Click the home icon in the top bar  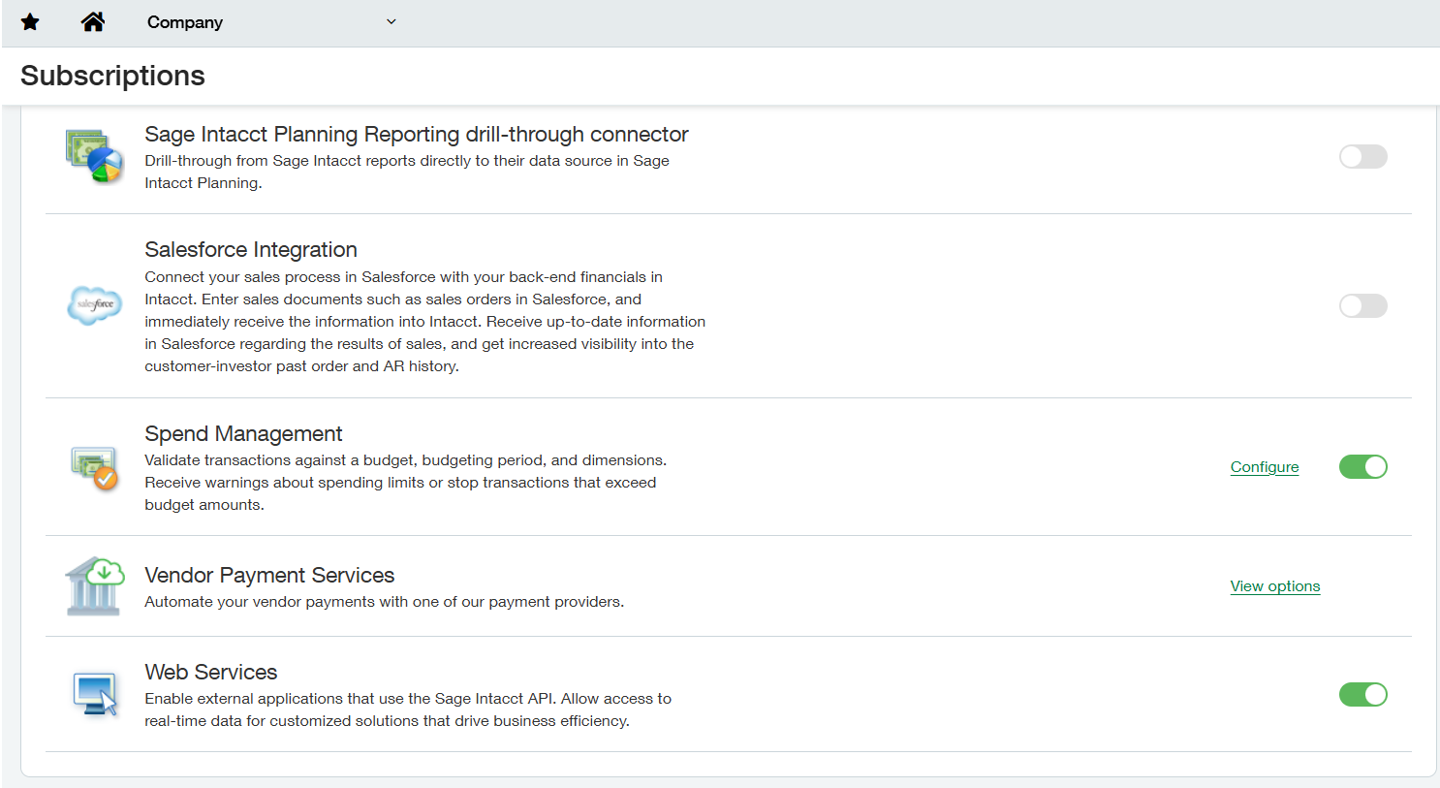point(93,21)
